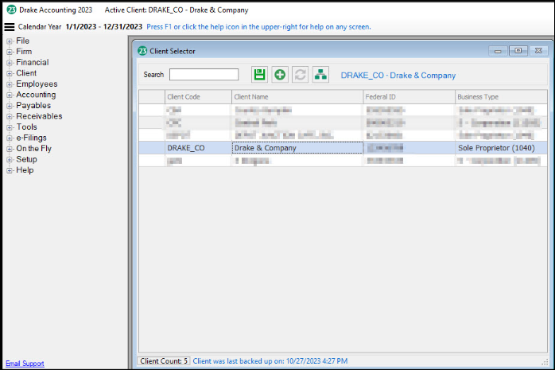Expand the Employees tree node
This screenshot has width=555, height=370.
coord(10,84)
